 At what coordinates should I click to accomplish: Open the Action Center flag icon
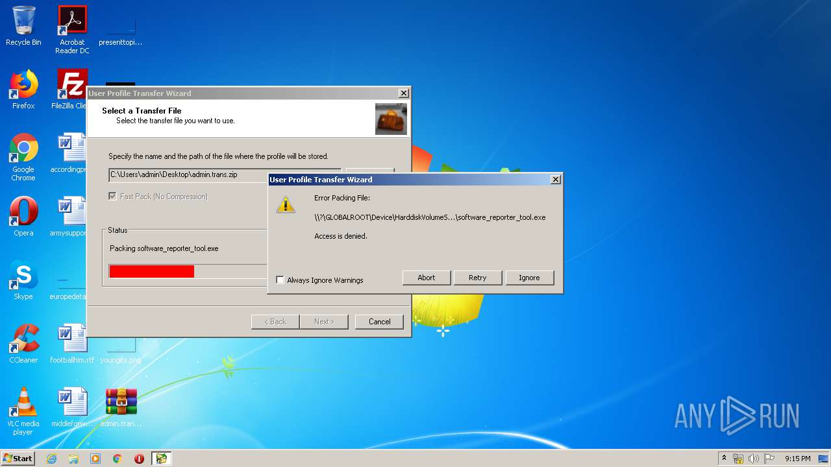click(x=769, y=459)
